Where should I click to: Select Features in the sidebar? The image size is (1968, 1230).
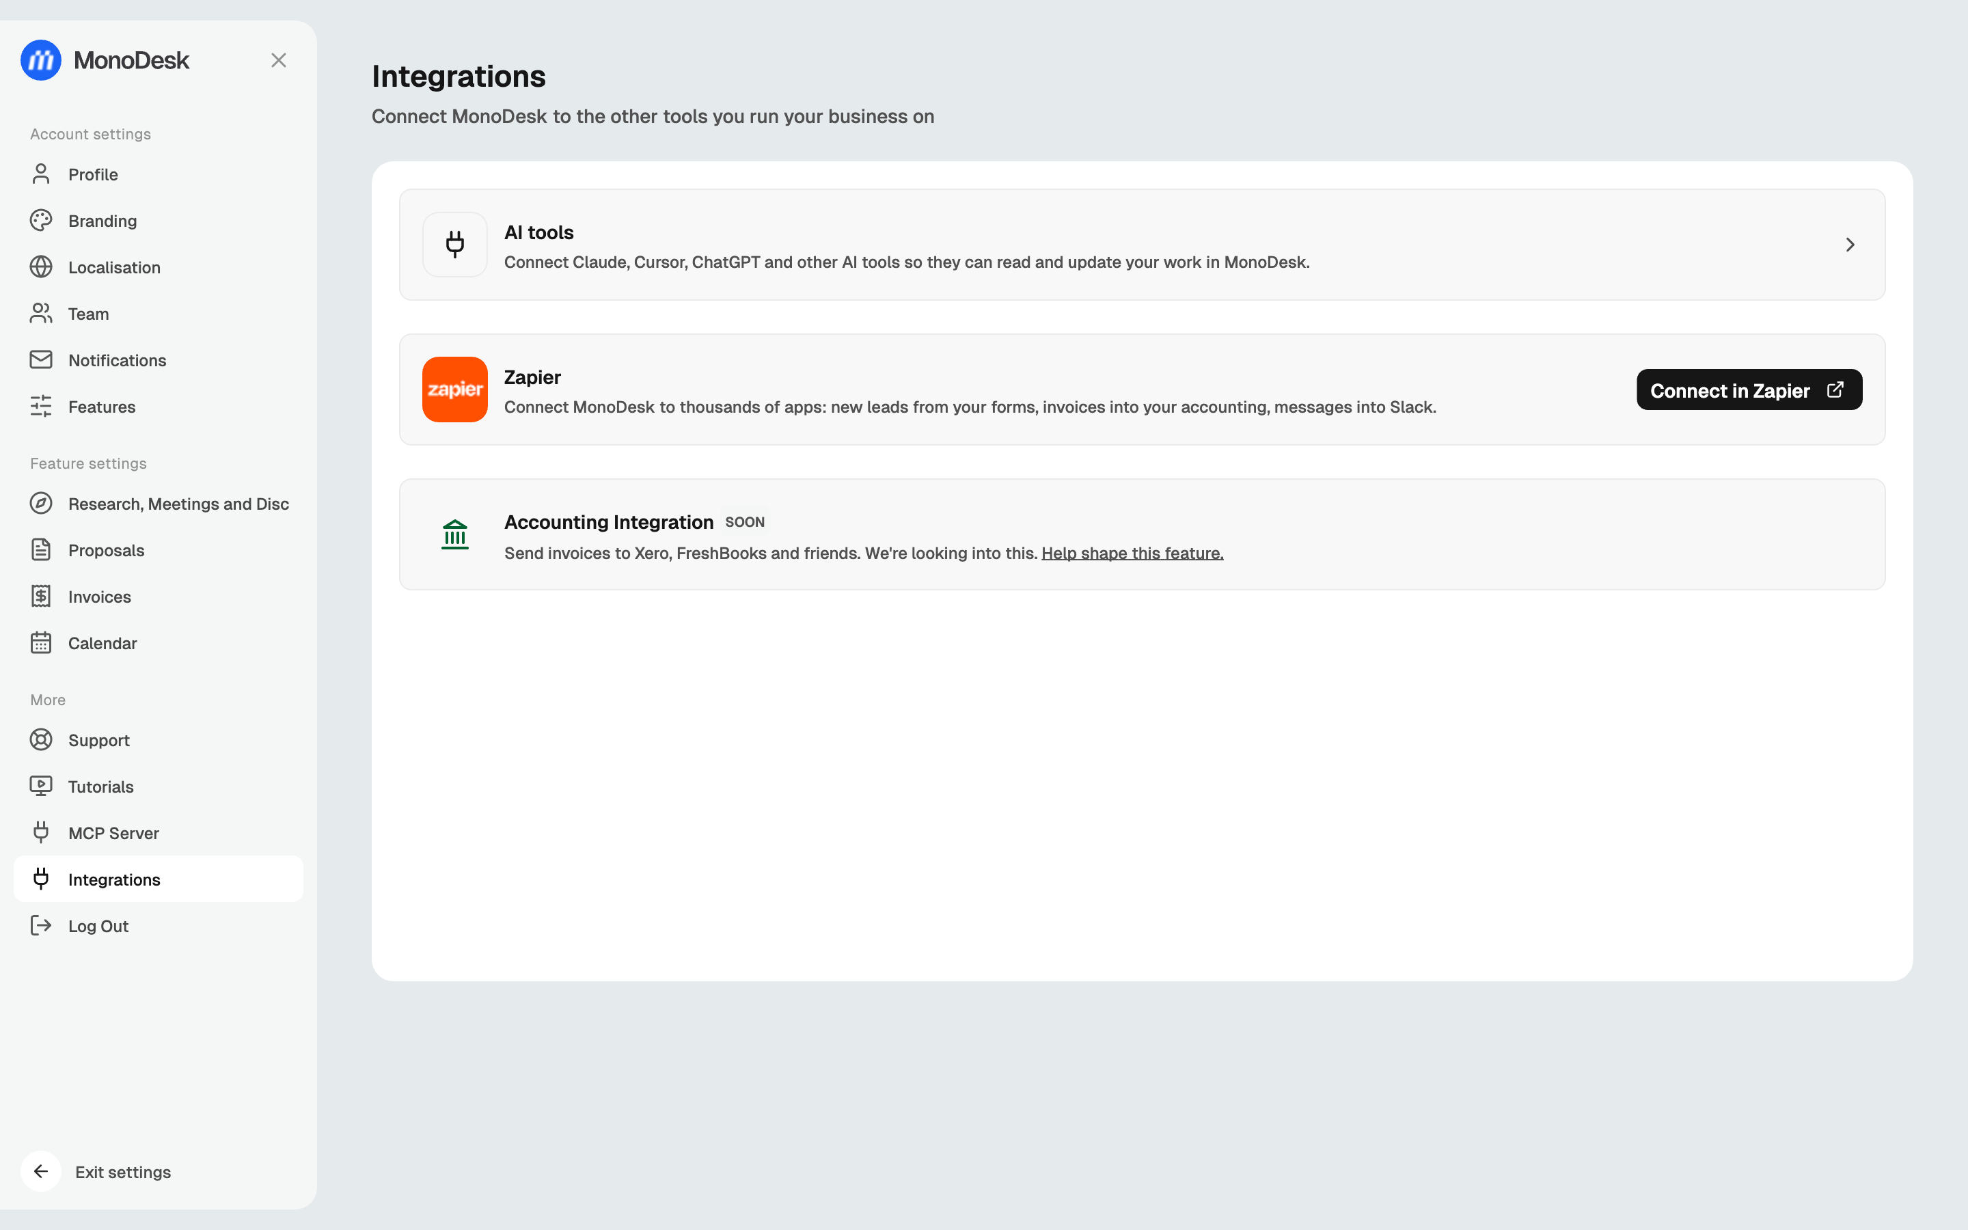click(x=159, y=406)
